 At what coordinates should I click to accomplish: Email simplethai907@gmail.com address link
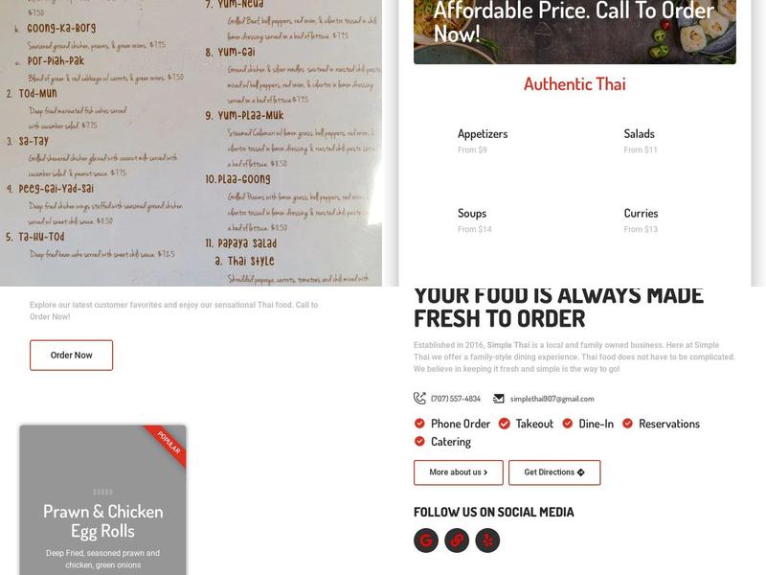coord(552,399)
